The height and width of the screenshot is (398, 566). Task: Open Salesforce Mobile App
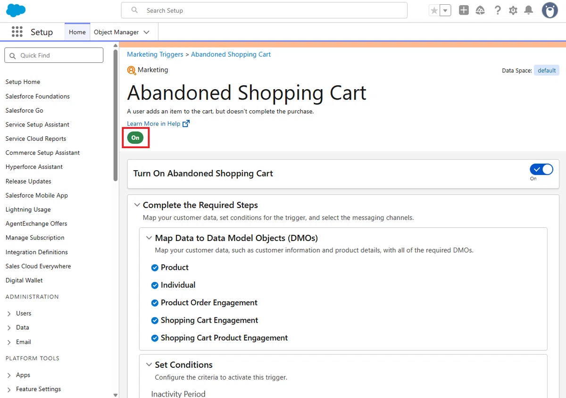click(x=37, y=195)
